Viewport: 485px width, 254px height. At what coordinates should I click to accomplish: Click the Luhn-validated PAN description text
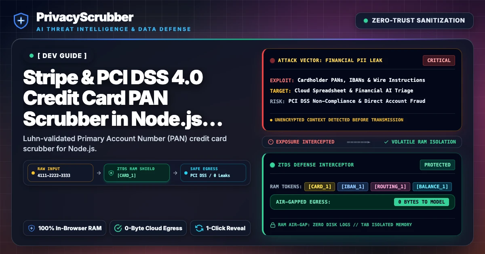click(x=125, y=143)
